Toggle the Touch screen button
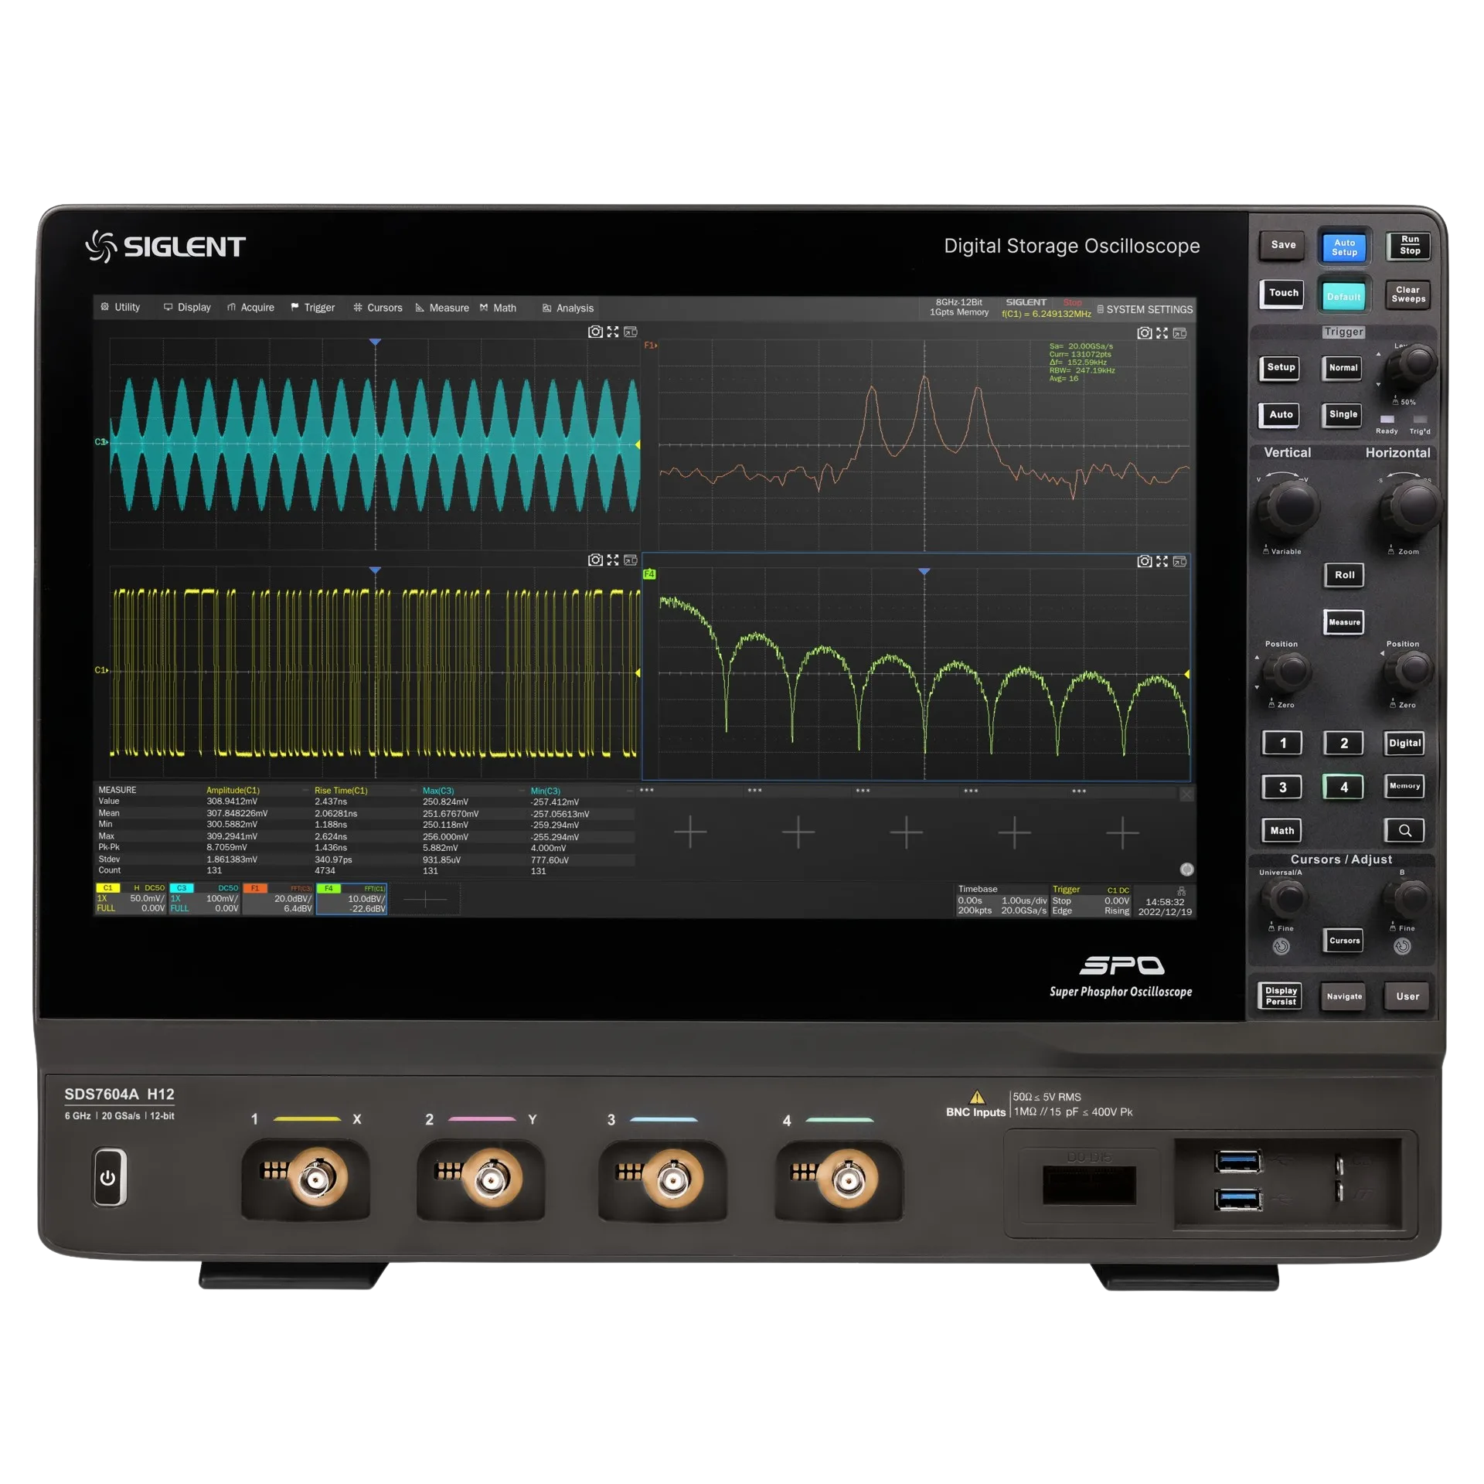Viewport: 1484px width, 1484px height. pos(1283,293)
